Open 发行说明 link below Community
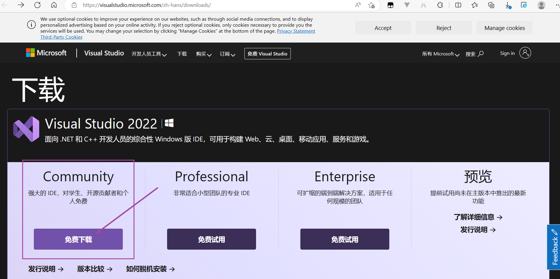This screenshot has height=279, width=560. point(46,269)
